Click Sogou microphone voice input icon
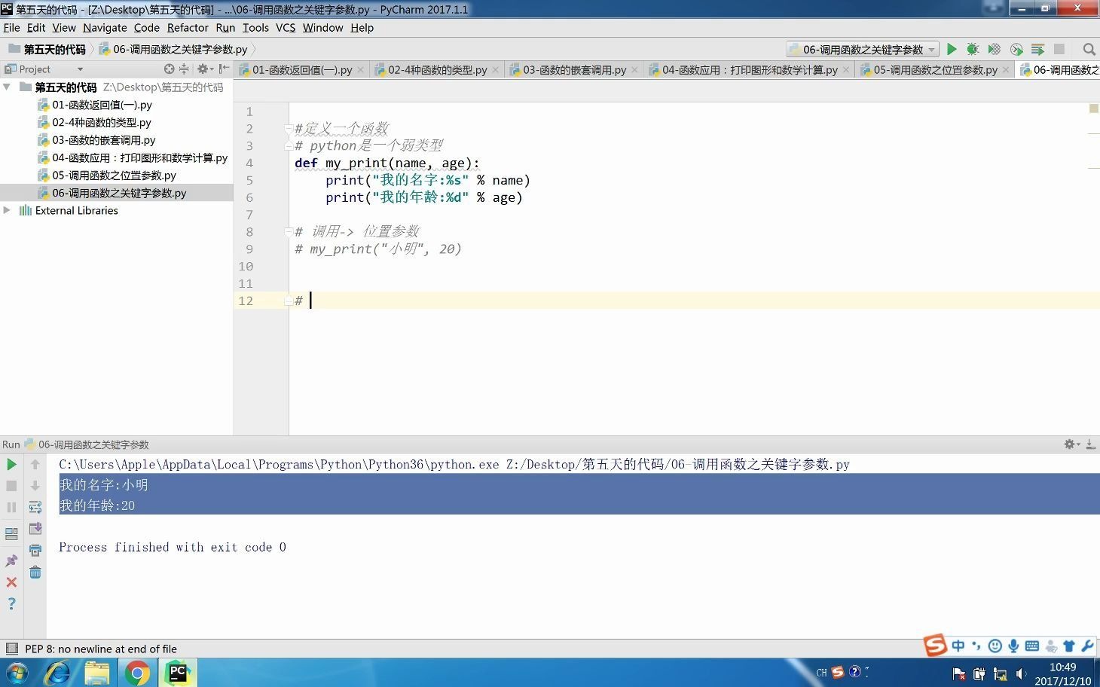Viewport: 1100px width, 687px height. 1013,646
